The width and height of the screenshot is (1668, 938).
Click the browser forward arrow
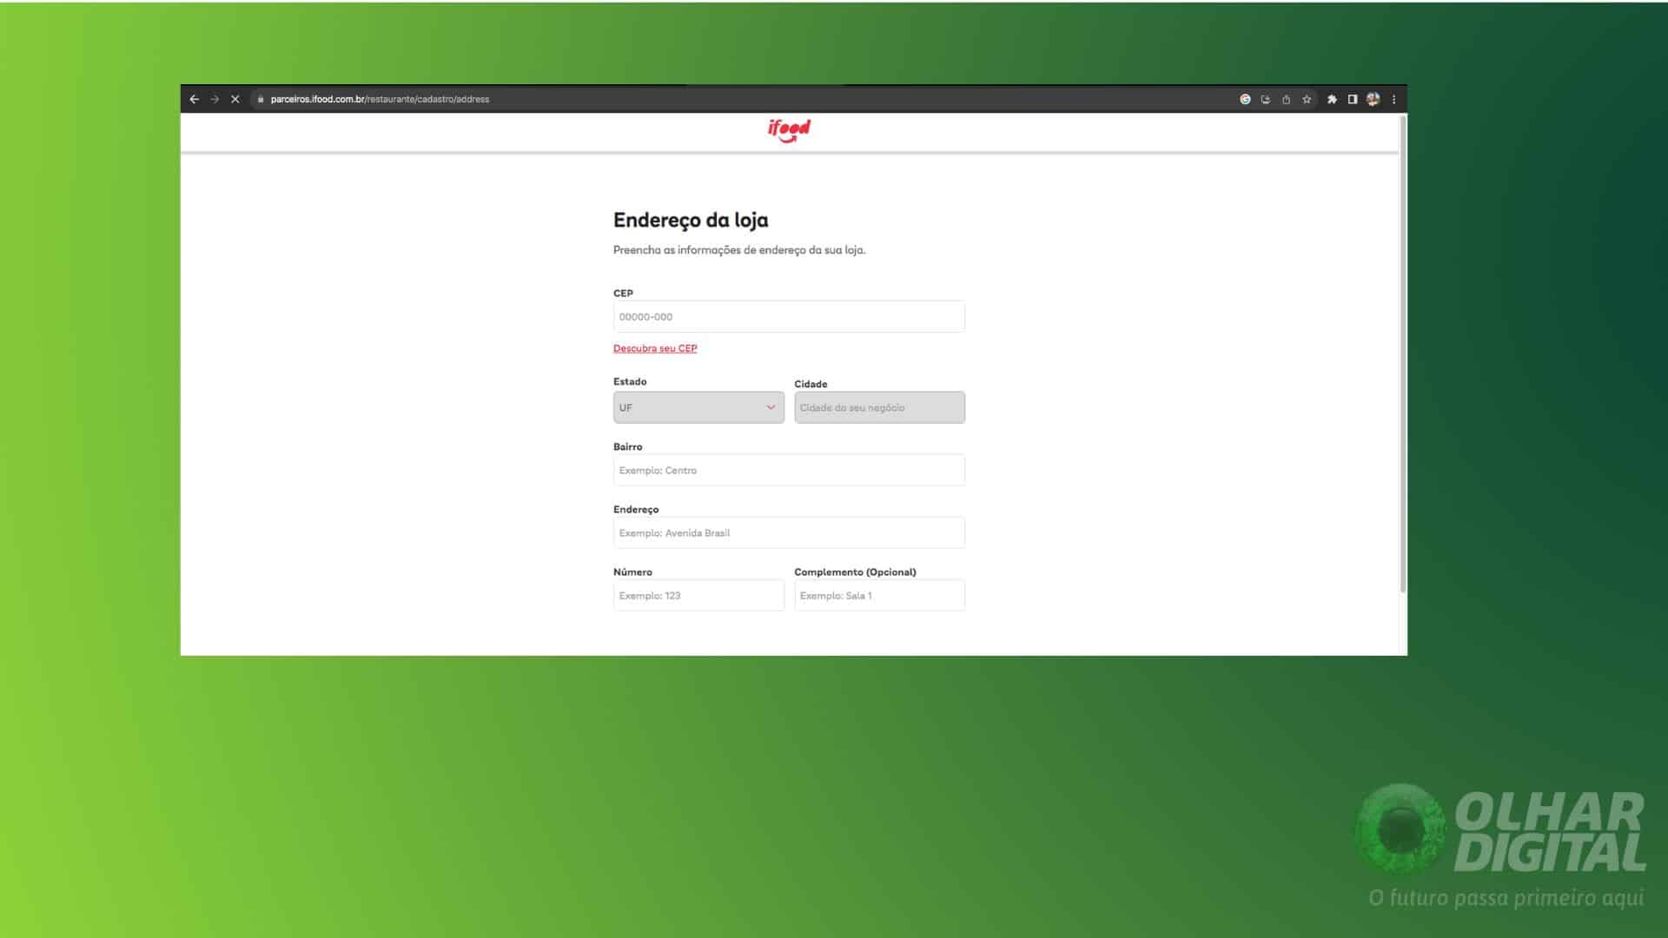[x=215, y=99]
